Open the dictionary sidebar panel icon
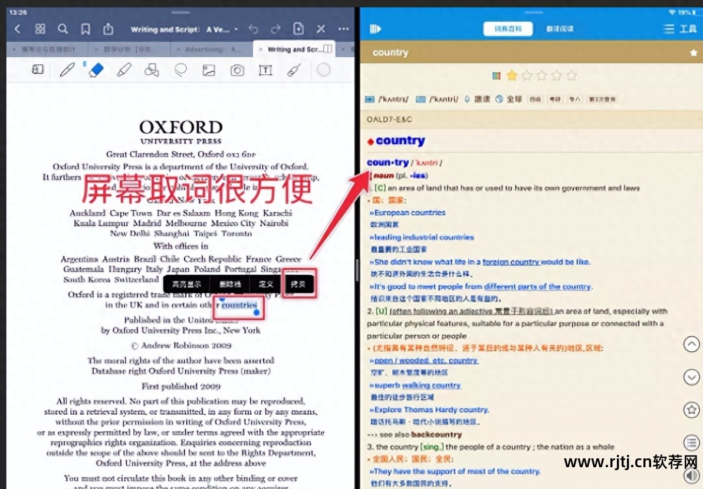Image resolution: width=703 pixels, height=489 pixels. point(375,29)
